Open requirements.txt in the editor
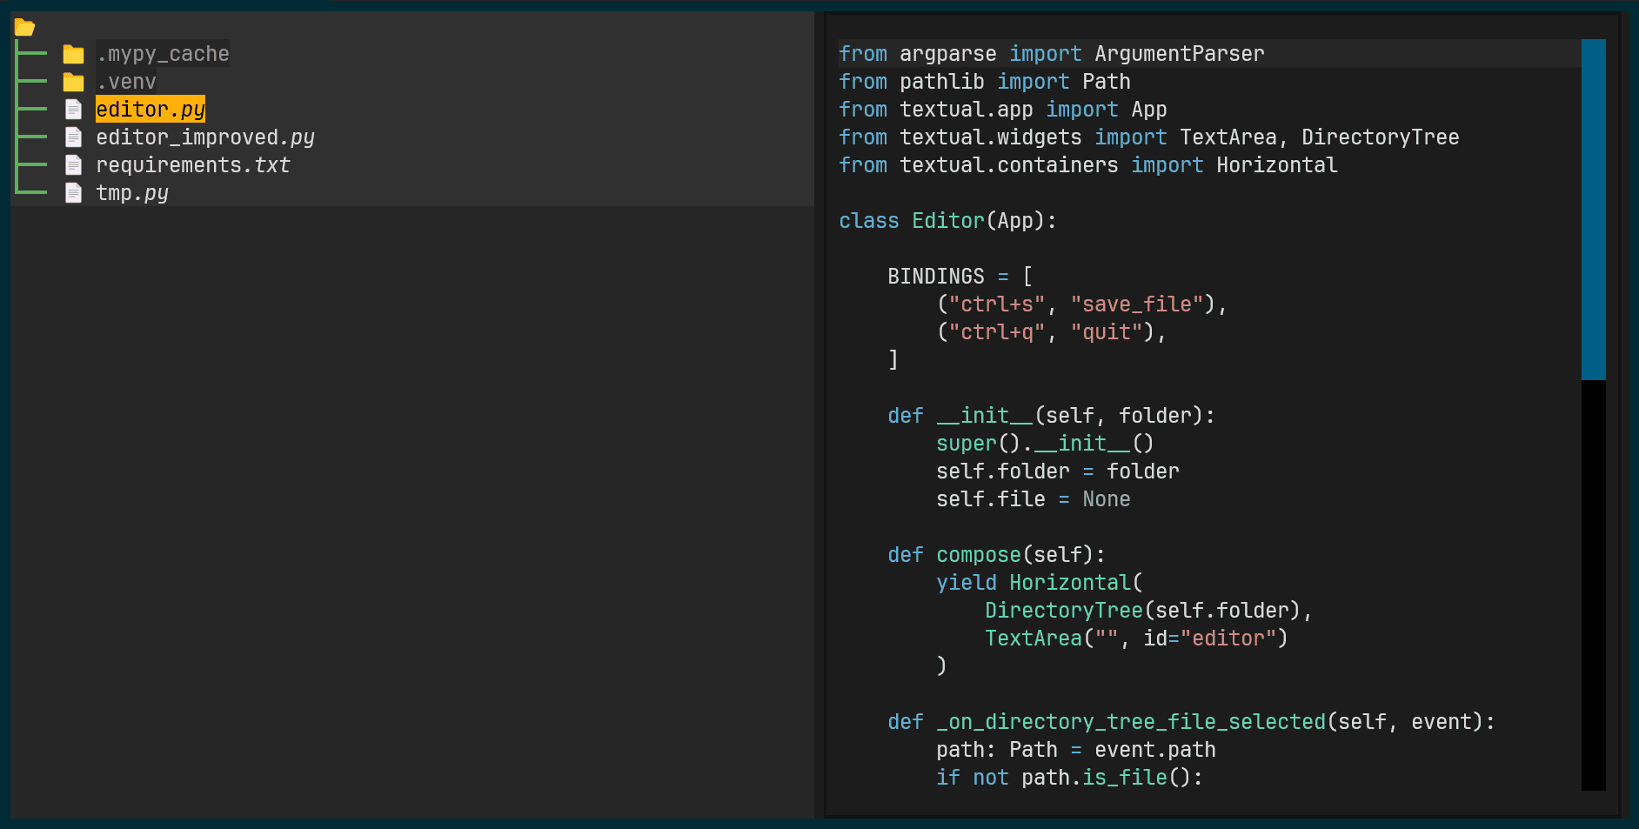This screenshot has width=1639, height=829. click(x=192, y=165)
